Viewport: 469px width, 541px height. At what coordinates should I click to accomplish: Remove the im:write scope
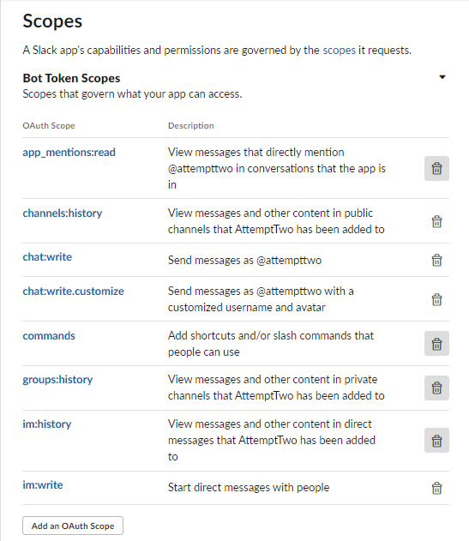(436, 488)
